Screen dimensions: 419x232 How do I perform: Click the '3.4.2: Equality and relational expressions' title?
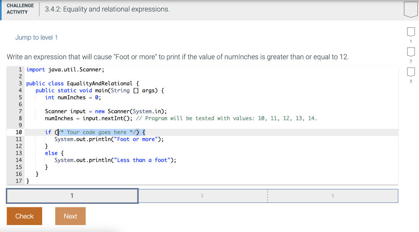point(107,9)
